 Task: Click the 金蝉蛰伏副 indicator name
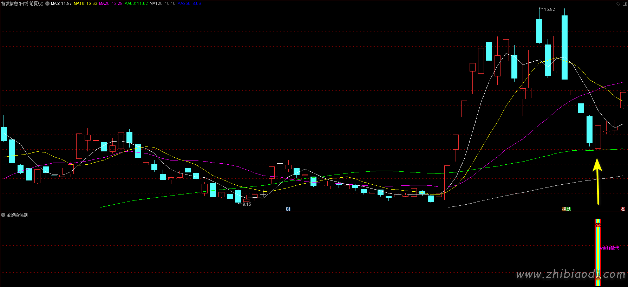(17, 215)
